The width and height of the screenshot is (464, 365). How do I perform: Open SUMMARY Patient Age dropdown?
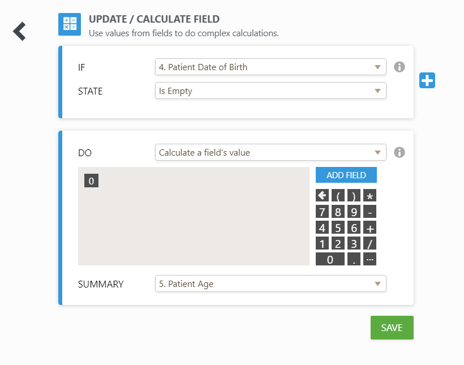click(x=270, y=284)
